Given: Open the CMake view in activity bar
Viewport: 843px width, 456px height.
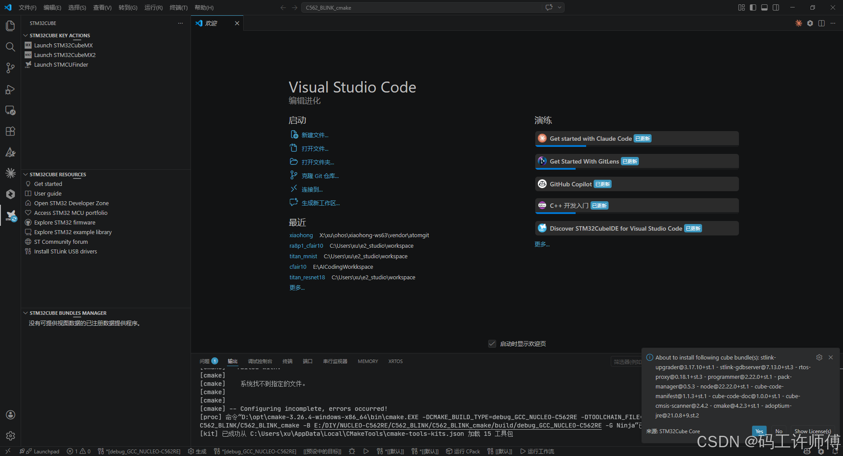Looking at the screenshot, I should [x=10, y=152].
